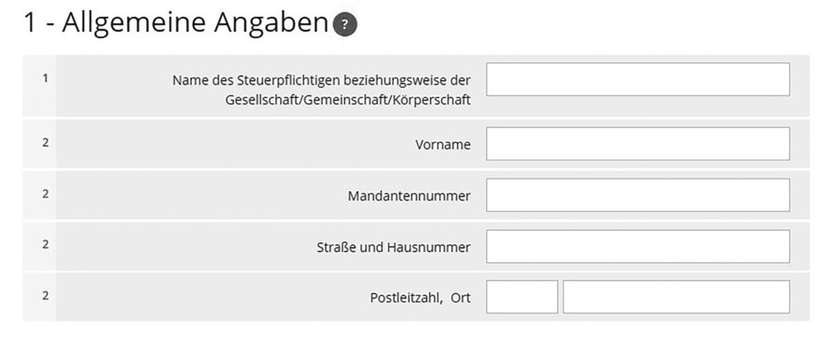Click the wide Ort input field
821x337 pixels.
coord(676,297)
